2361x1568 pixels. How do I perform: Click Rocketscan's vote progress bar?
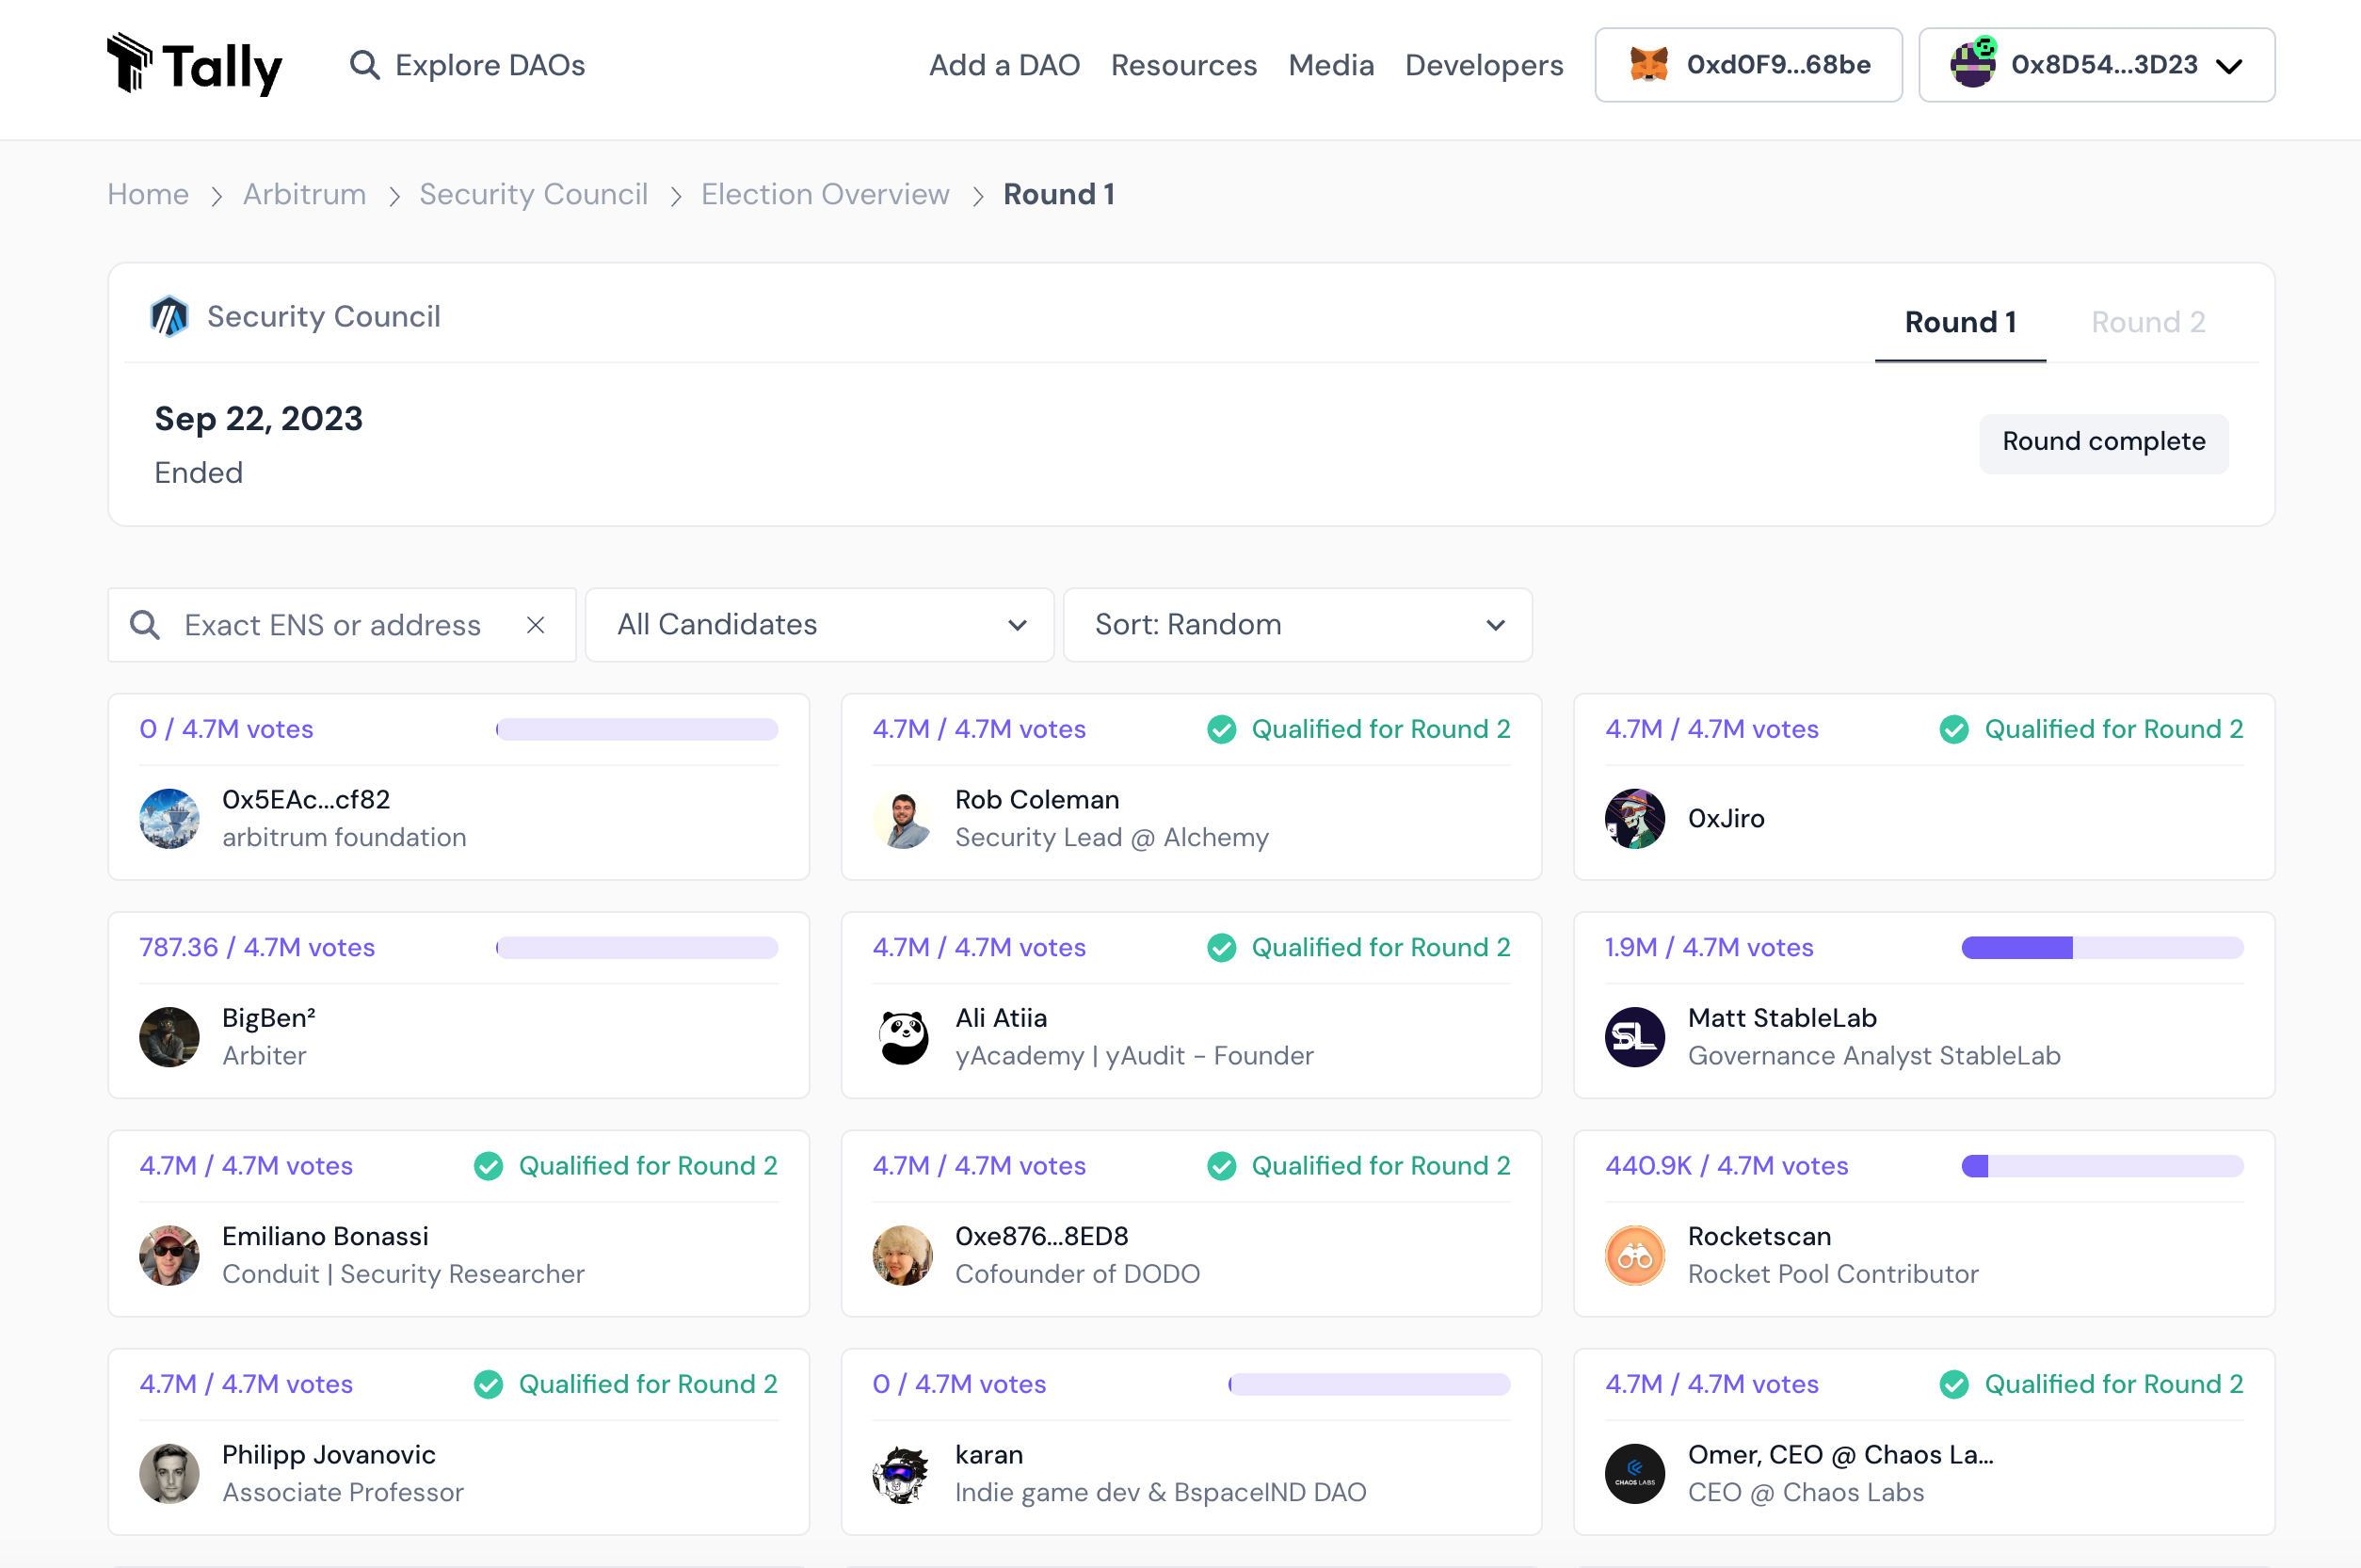click(x=2102, y=1166)
